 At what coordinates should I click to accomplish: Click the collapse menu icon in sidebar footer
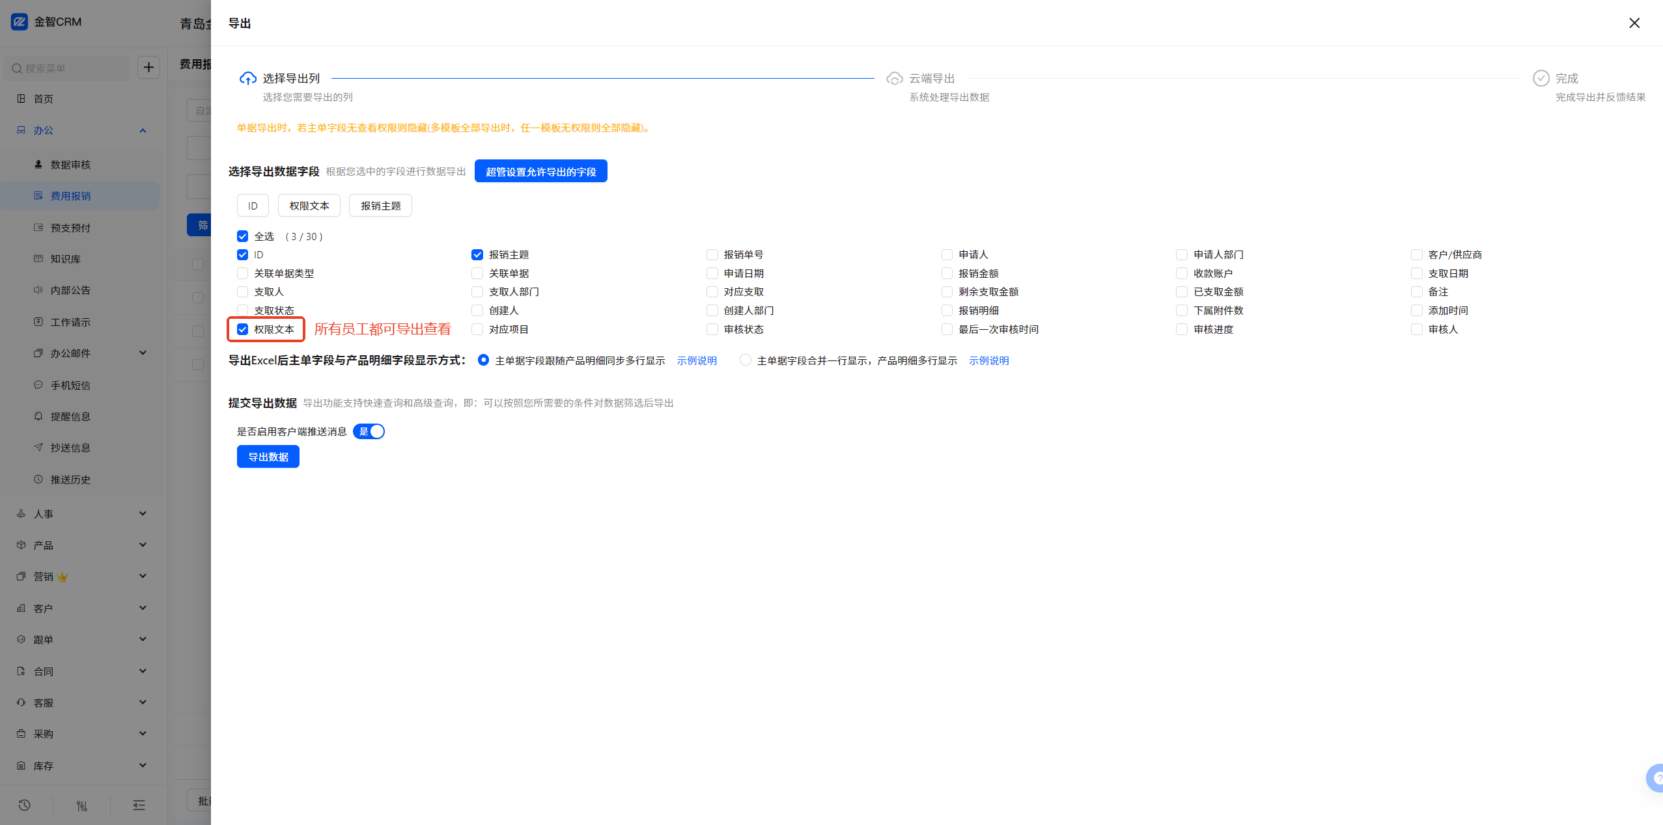[x=139, y=805]
